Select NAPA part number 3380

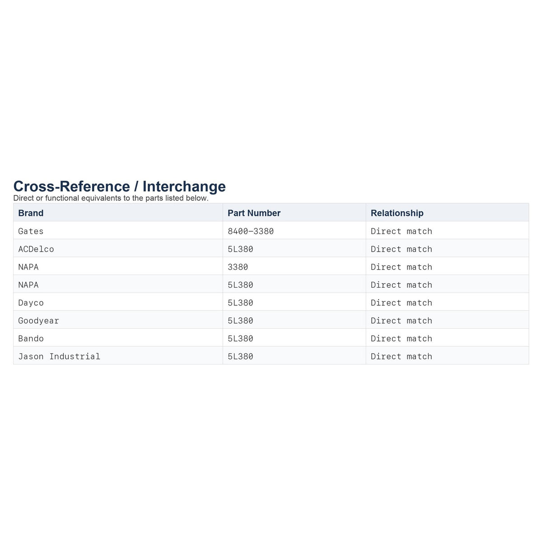coord(294,266)
